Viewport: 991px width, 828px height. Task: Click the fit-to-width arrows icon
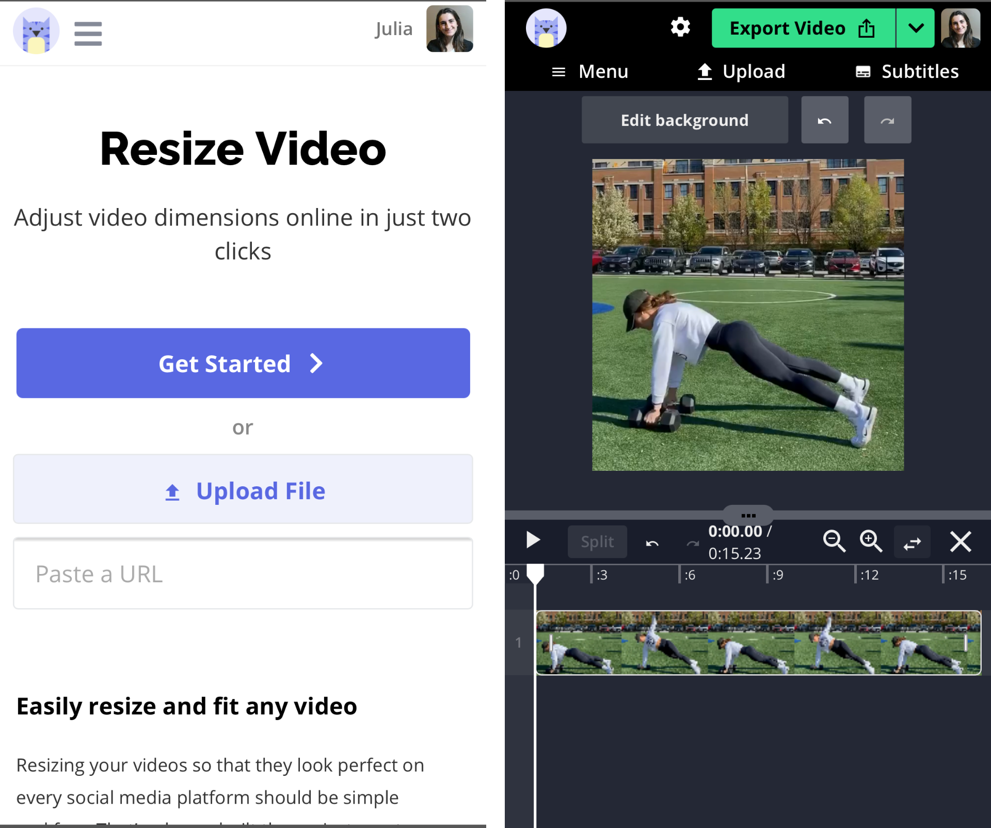click(912, 542)
